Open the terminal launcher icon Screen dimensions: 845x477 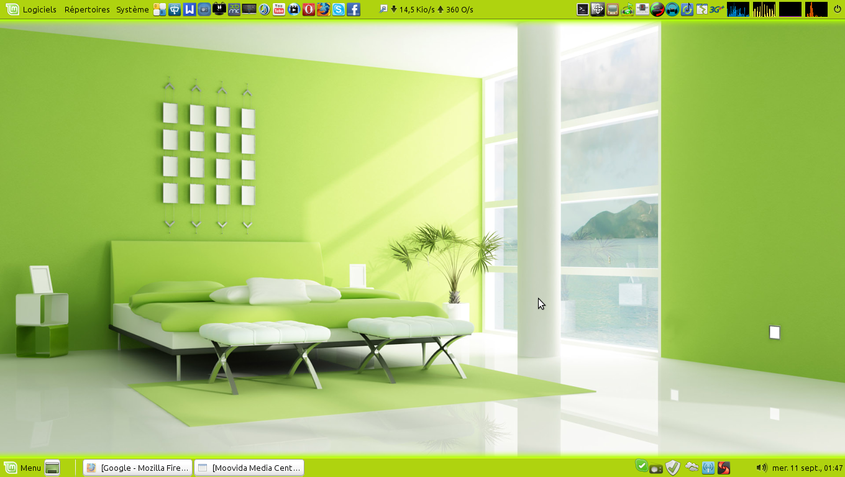tap(583, 9)
